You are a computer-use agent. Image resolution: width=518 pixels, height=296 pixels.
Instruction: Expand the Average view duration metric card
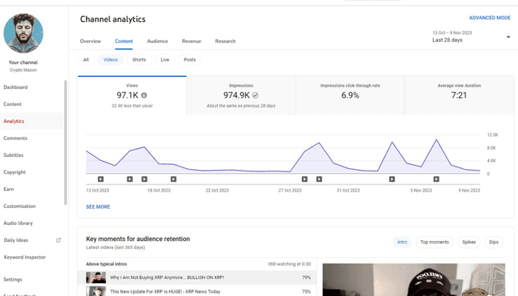click(459, 95)
